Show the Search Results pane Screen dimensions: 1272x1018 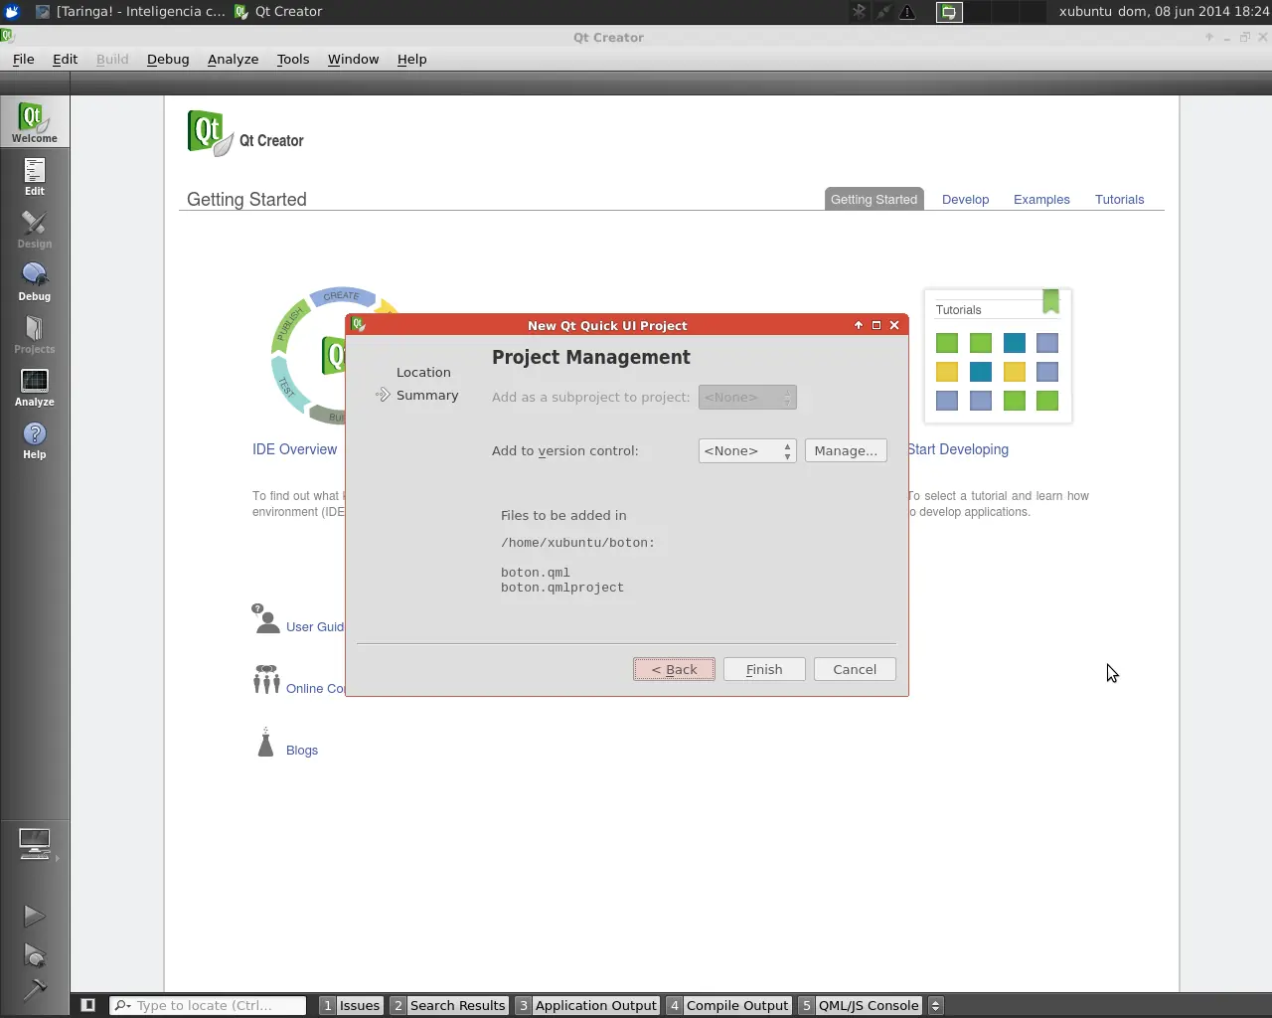tap(449, 1005)
